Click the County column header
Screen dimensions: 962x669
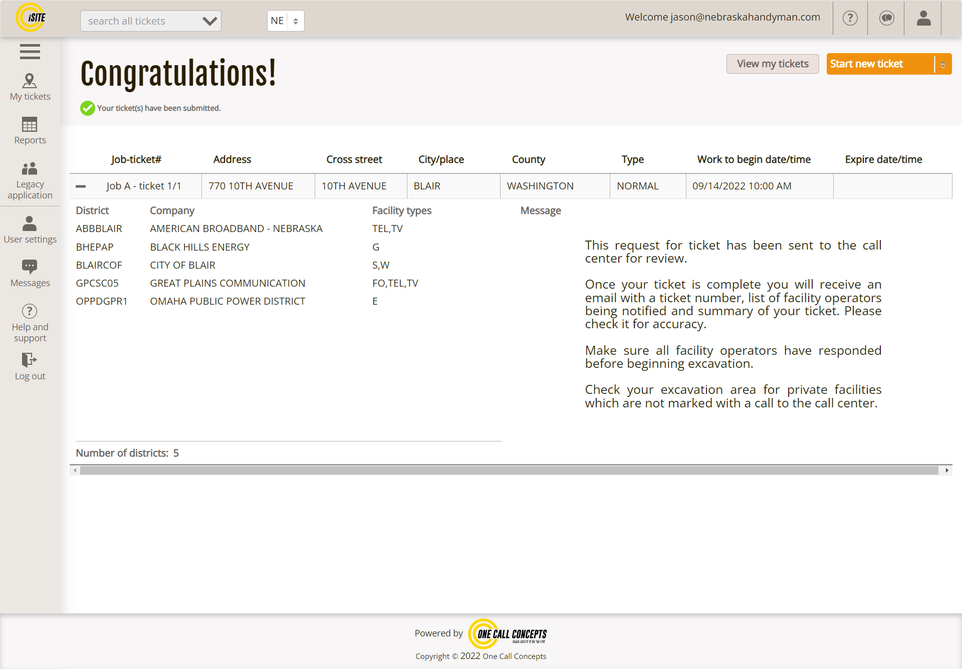click(529, 159)
